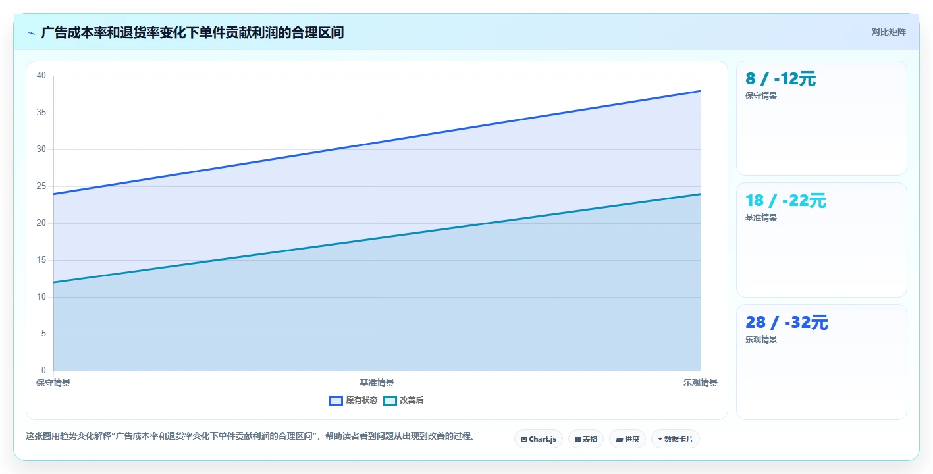Open the 基准情景 card showing 18 / -22元
The width and height of the screenshot is (933, 474).
822,240
